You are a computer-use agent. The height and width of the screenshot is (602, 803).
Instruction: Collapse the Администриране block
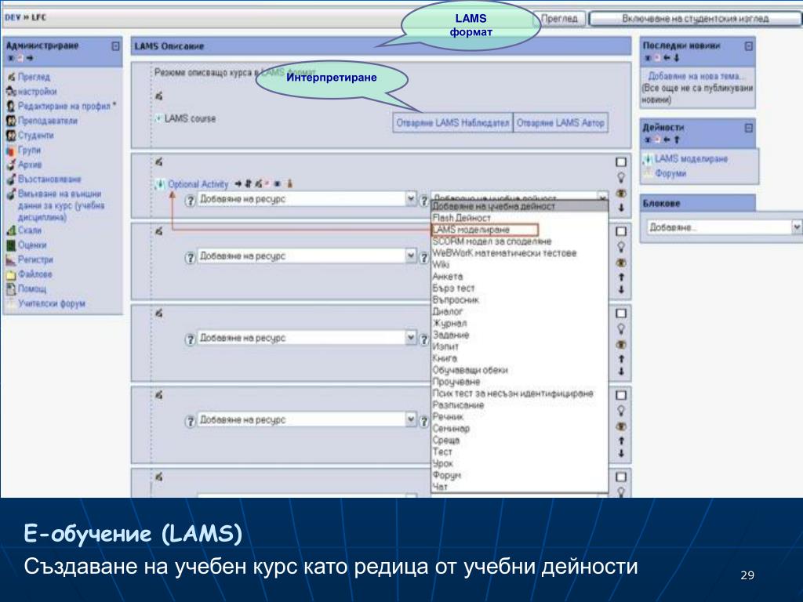pyautogui.click(x=116, y=46)
